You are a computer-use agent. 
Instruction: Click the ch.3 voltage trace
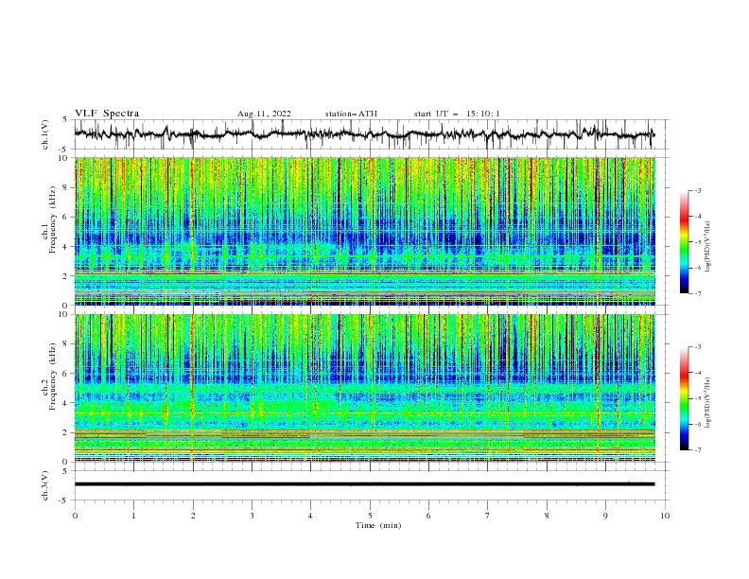364,484
